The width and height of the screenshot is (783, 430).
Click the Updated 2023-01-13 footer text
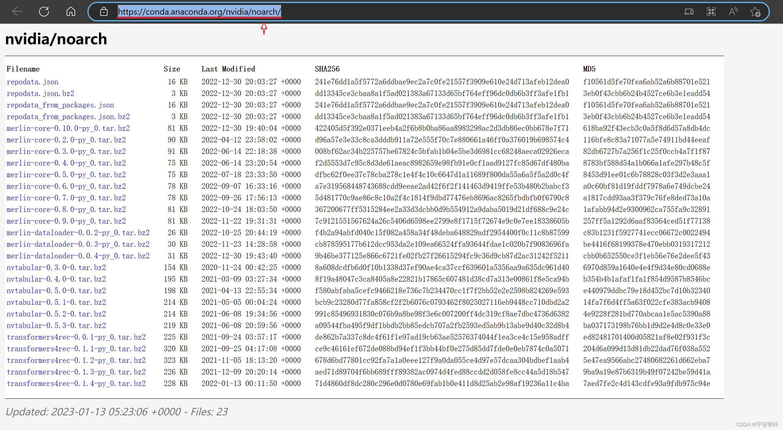(117, 412)
